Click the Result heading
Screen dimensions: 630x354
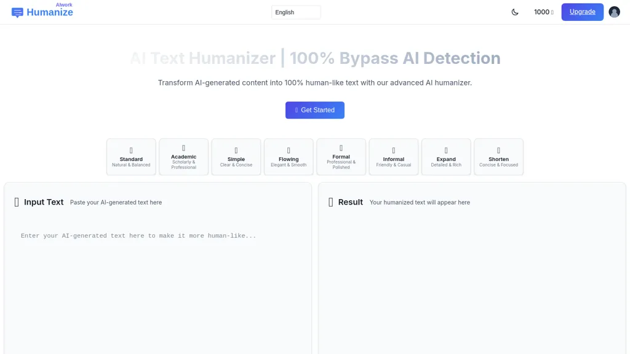[x=350, y=202]
